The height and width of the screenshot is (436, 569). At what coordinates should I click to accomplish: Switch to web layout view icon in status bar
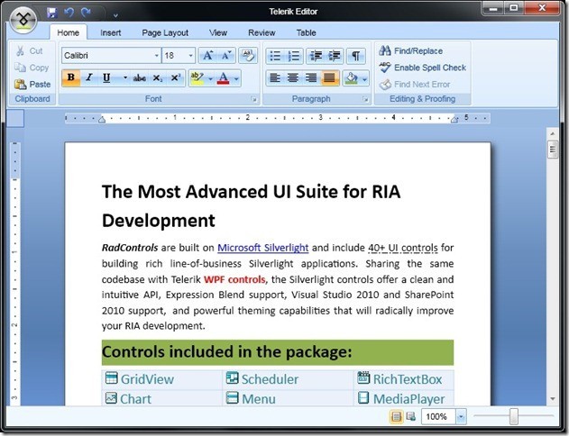tap(411, 416)
